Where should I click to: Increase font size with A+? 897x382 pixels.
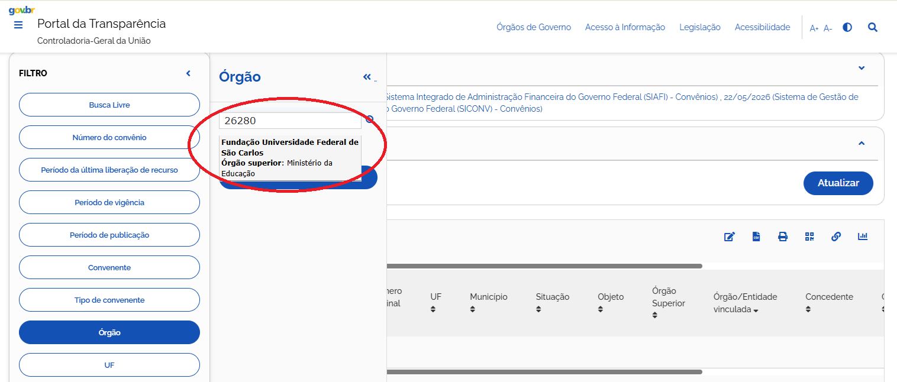point(814,28)
